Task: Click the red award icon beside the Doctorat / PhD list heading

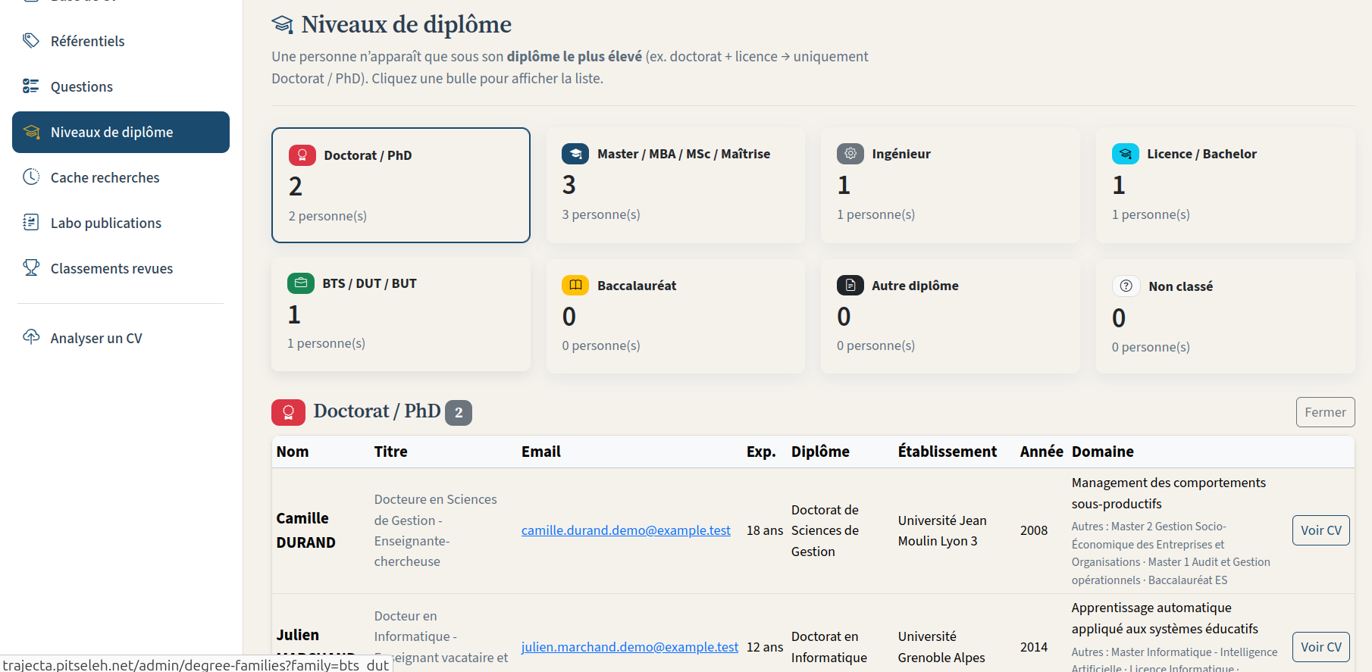Action: click(x=289, y=412)
